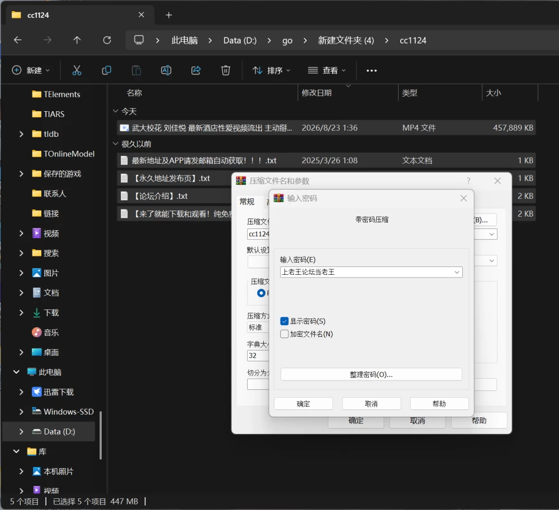Collapse the 库 tree node
This screenshot has height=510, width=559.
pos(16,451)
